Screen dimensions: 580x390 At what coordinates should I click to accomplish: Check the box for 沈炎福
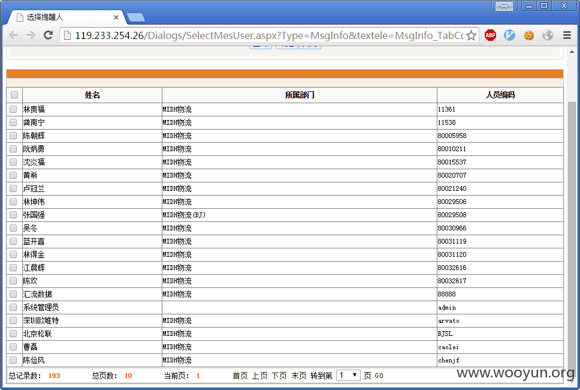[x=13, y=162]
